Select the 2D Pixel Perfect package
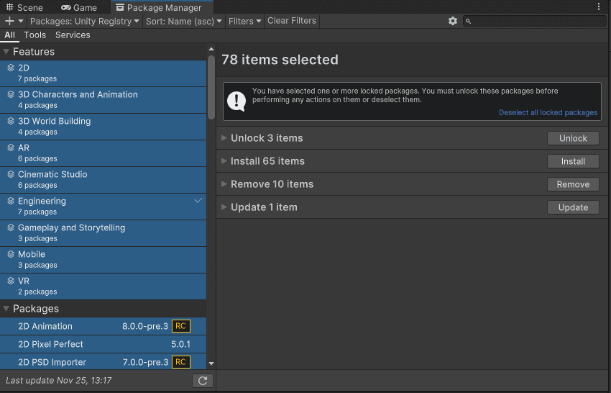The width and height of the screenshot is (611, 393). click(104, 344)
